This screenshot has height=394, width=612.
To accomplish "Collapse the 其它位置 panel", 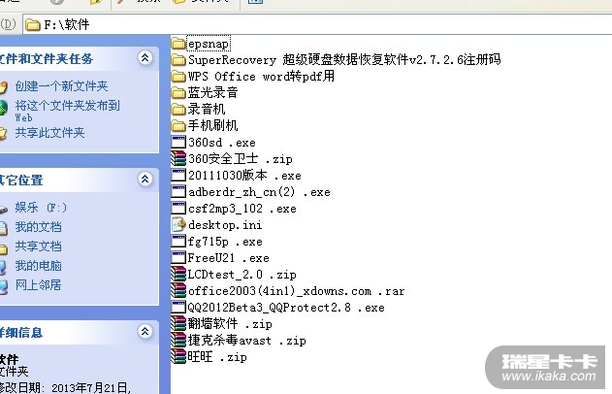I will (x=145, y=180).
